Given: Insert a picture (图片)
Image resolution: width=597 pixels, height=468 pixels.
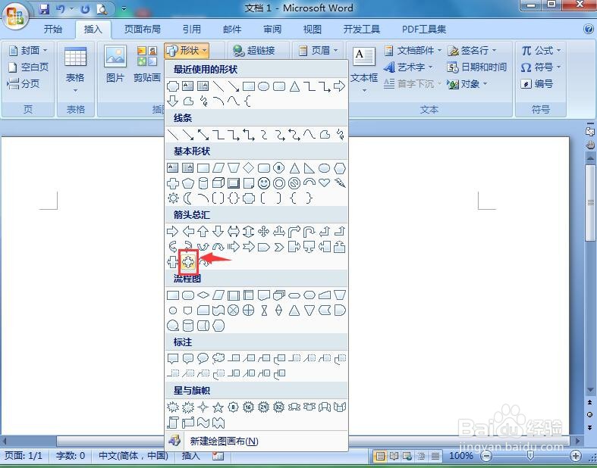Looking at the screenshot, I should tap(115, 64).
